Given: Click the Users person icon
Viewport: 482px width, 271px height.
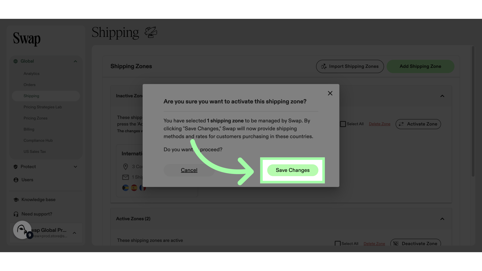Looking at the screenshot, I should coord(16,180).
